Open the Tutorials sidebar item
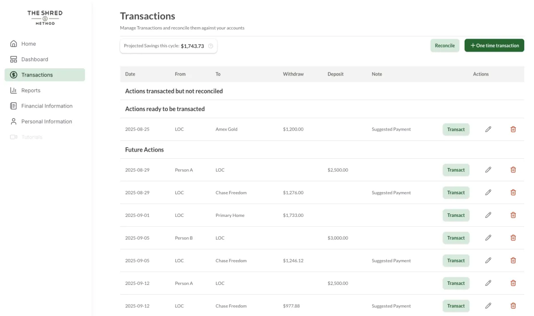 (32, 137)
